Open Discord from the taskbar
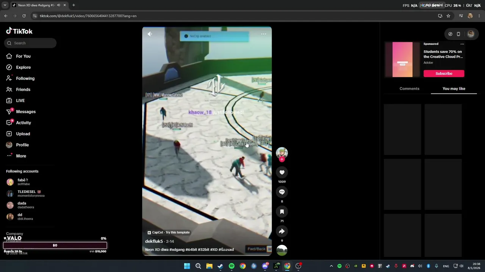Viewport: 485px width, 272px height. click(x=265, y=266)
